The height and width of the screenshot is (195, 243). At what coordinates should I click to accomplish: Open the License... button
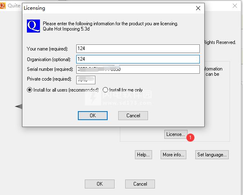tap(176, 134)
